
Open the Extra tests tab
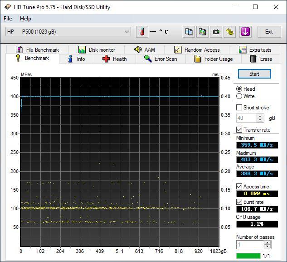(255, 49)
